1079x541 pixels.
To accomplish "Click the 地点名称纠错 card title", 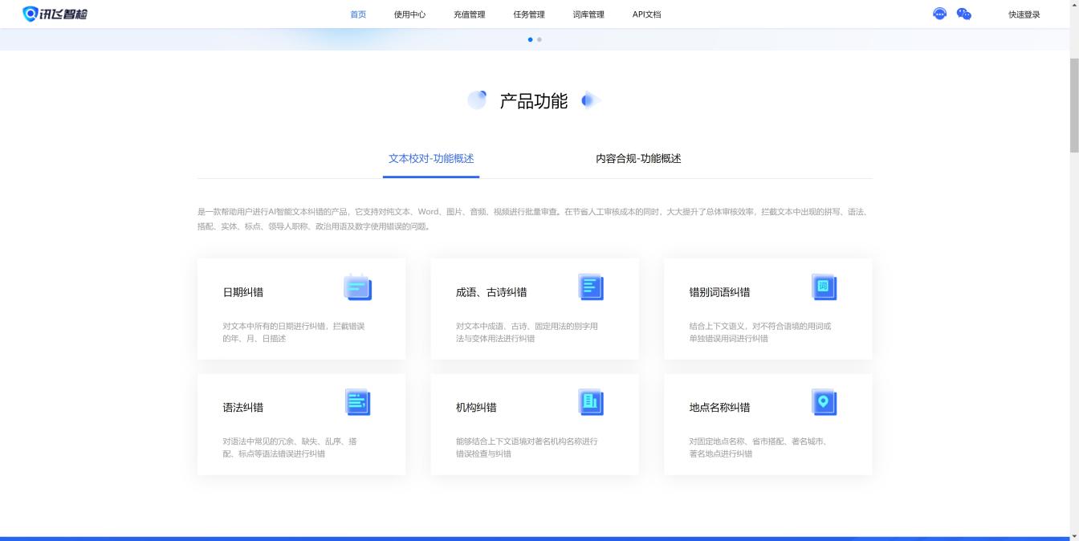I will (x=719, y=408).
